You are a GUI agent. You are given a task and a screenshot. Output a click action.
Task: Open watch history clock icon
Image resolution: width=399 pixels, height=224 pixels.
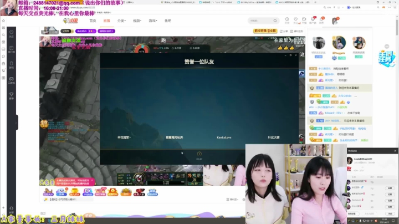point(287,20)
